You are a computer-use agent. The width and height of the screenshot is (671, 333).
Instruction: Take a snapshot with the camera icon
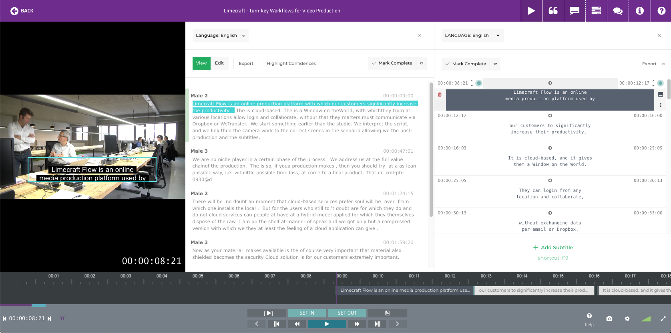coord(609,319)
